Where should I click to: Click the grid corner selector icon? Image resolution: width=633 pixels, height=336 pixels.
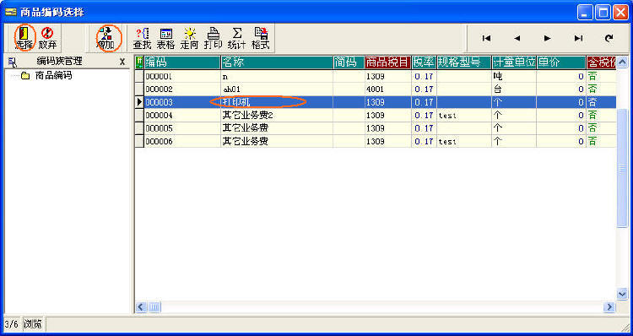pos(139,62)
